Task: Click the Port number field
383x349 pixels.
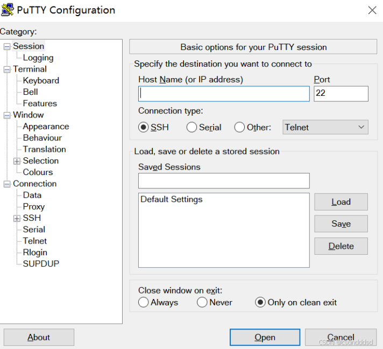Action: pos(341,94)
